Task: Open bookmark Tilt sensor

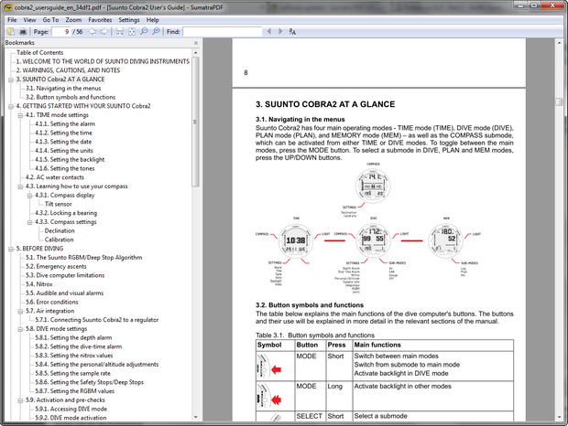Action: [59, 204]
